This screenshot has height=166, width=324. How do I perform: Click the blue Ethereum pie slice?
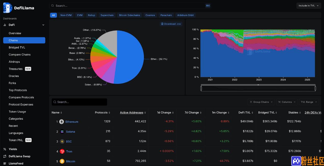click(x=130, y=57)
